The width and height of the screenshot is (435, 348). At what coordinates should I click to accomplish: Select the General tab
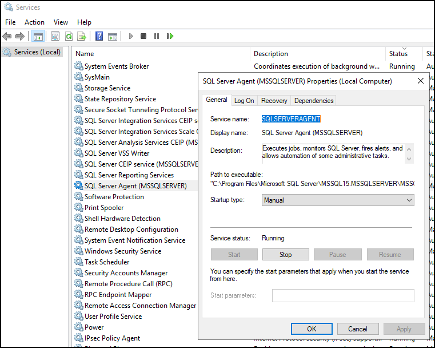[217, 100]
